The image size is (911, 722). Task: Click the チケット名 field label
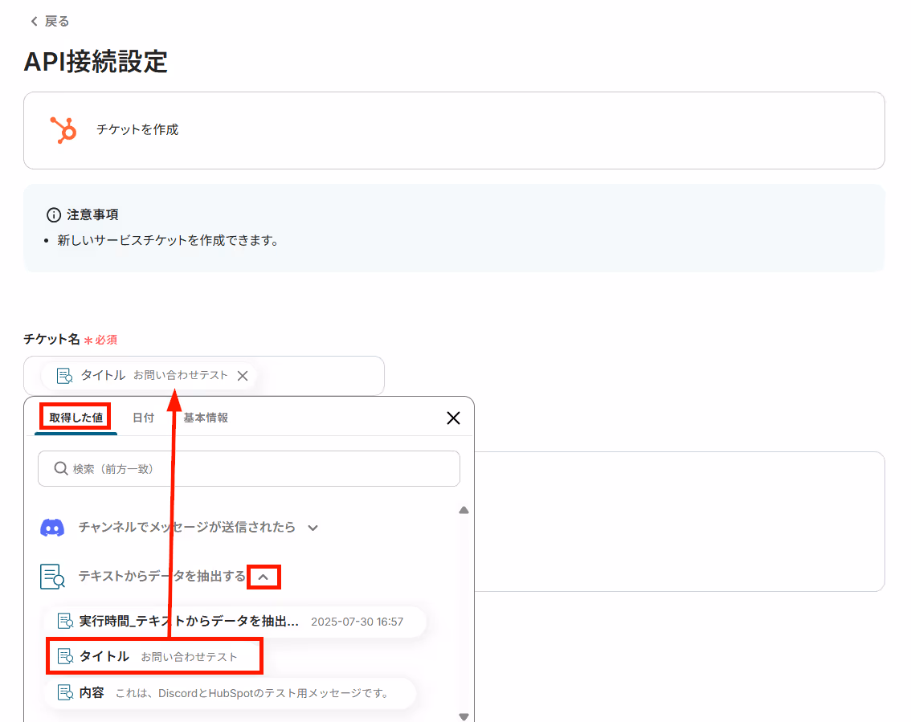point(51,339)
